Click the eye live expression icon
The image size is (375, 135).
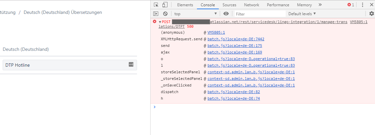click(x=226, y=14)
